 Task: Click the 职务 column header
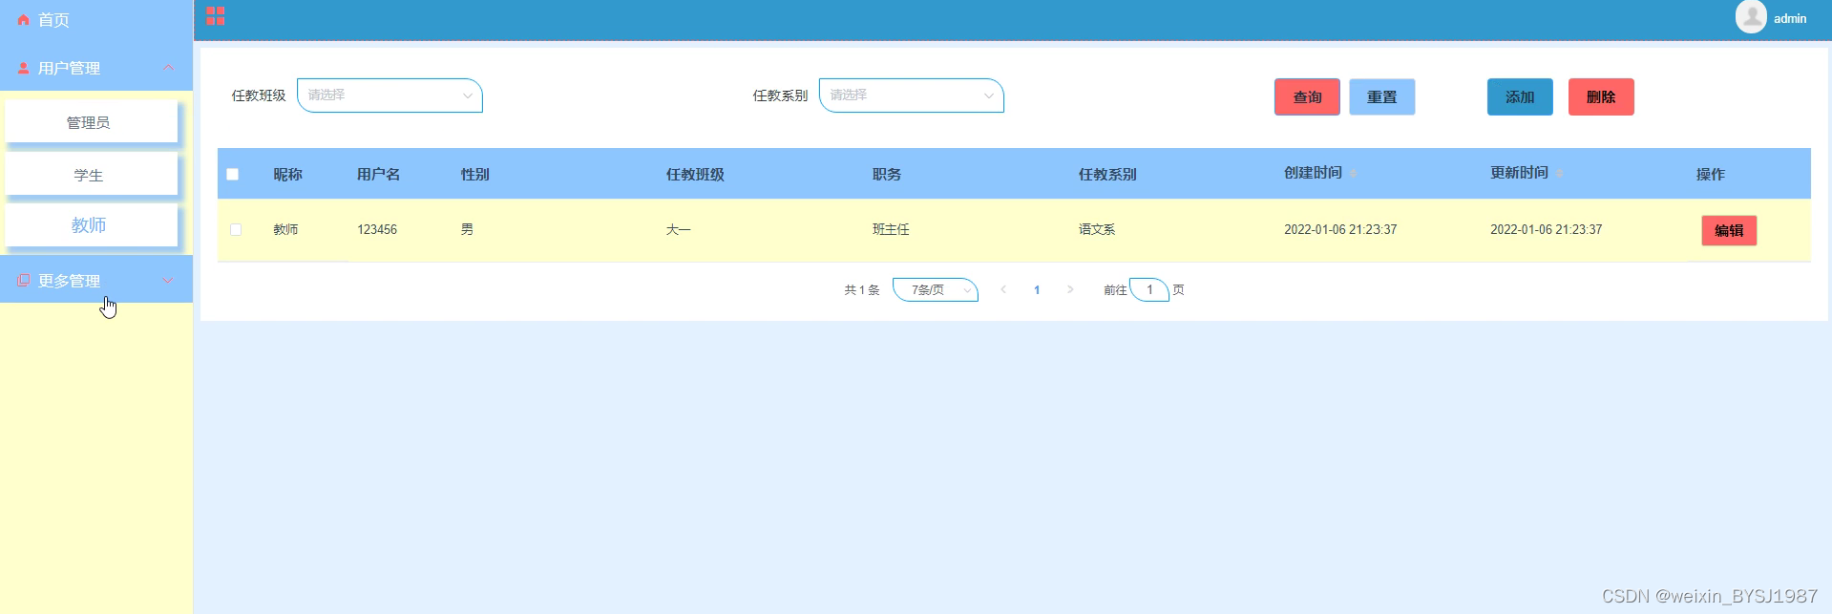pyautogui.click(x=887, y=174)
